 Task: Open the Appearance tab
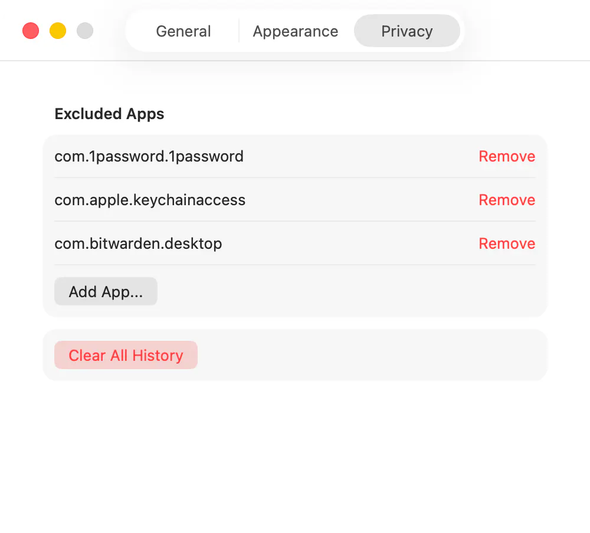pyautogui.click(x=296, y=31)
